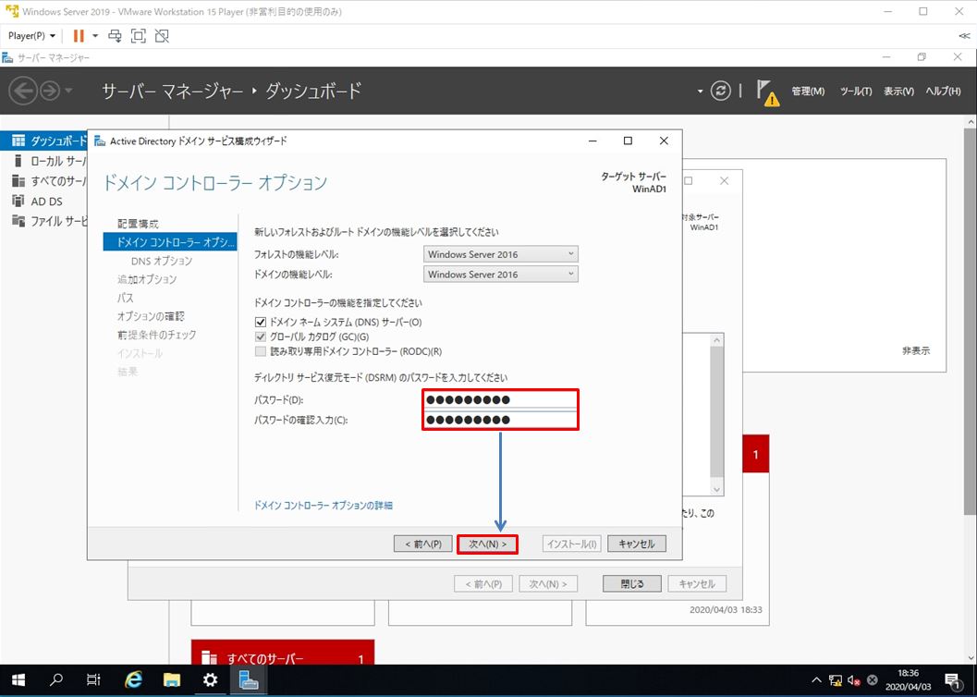Click the Send Ctrl+Alt+Del icon in VMware toolbar
The width and height of the screenshot is (977, 697).
(x=116, y=36)
